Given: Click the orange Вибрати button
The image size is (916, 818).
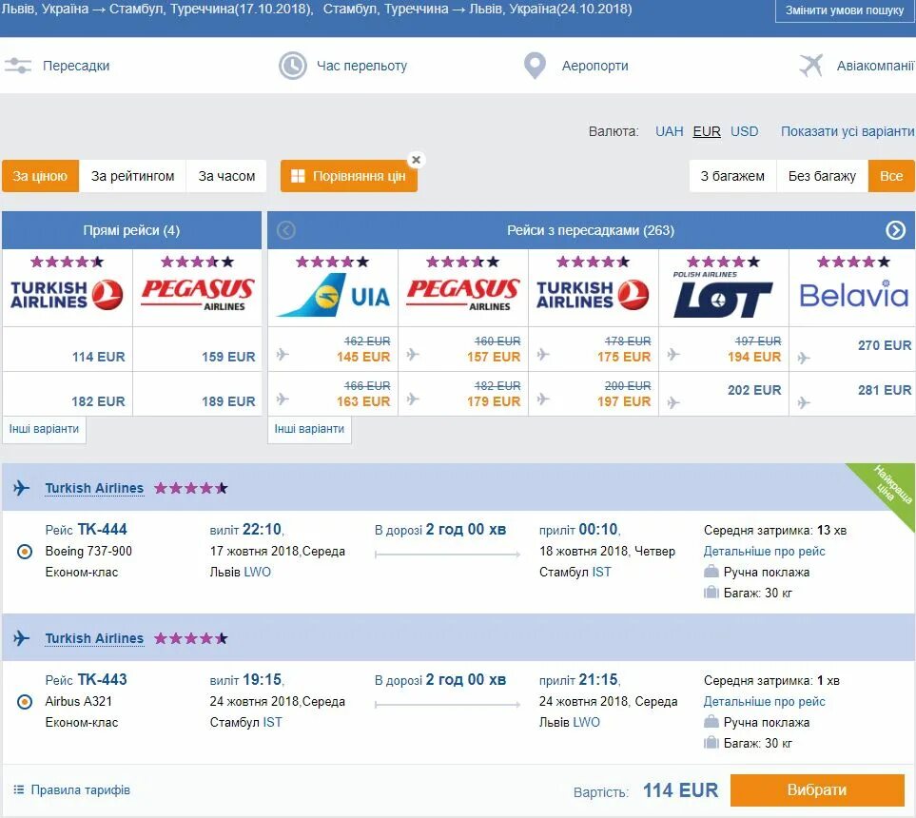Looking at the screenshot, I should (x=817, y=790).
